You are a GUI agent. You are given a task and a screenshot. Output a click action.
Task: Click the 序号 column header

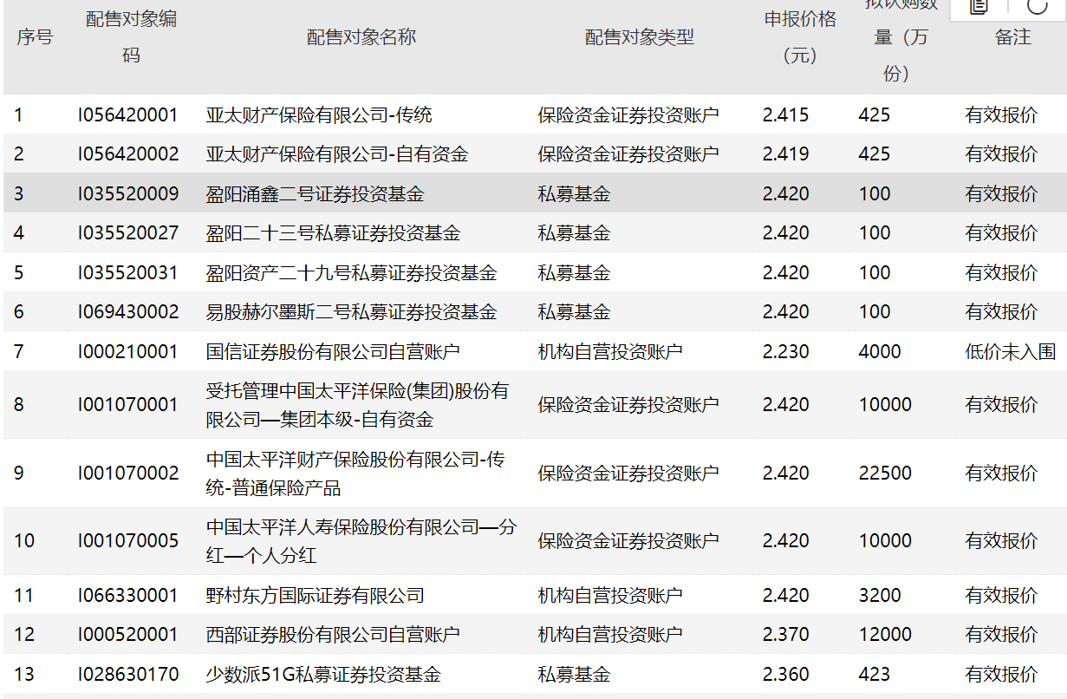click(x=35, y=37)
